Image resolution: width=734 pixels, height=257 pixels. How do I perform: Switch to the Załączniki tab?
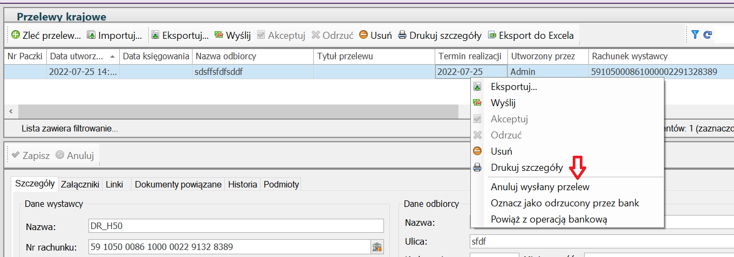pos(80,184)
